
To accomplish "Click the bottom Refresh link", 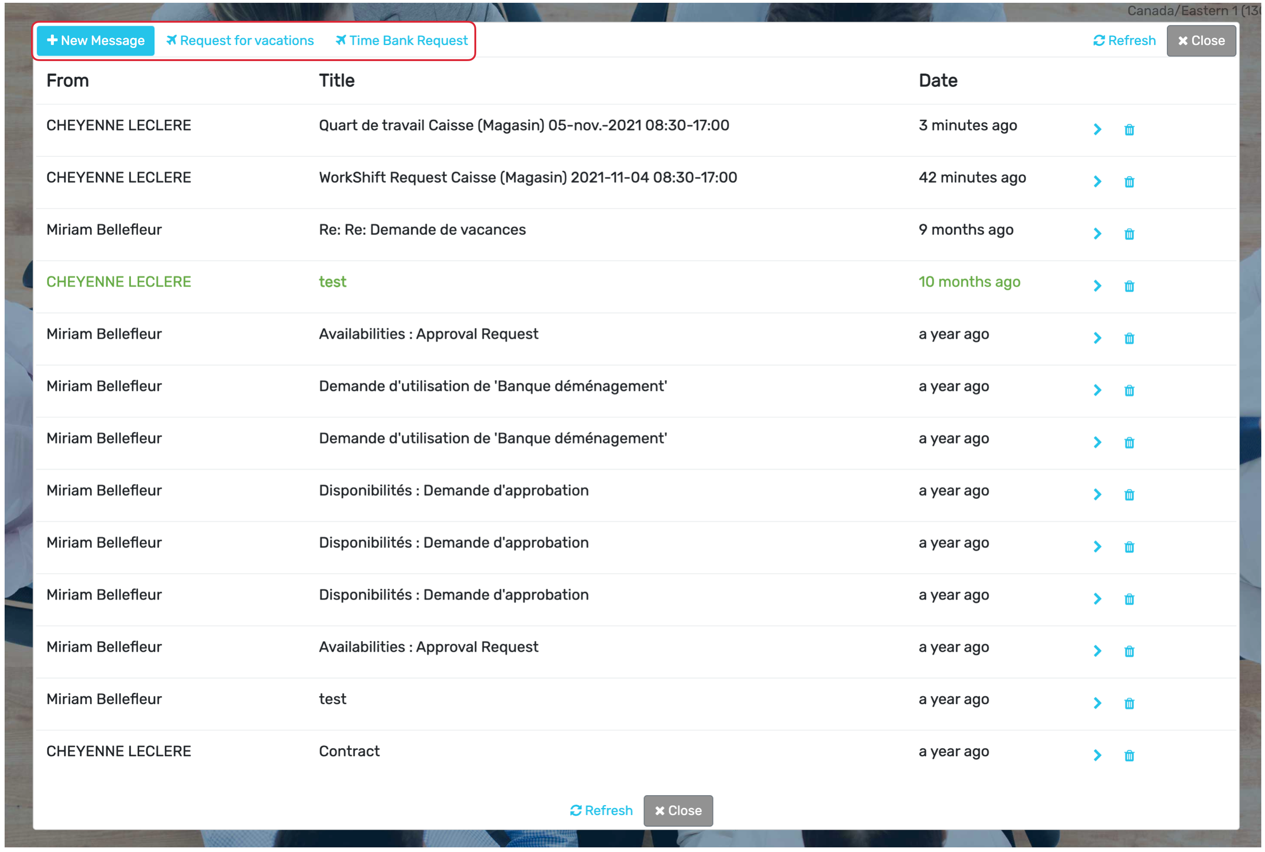I will point(601,810).
